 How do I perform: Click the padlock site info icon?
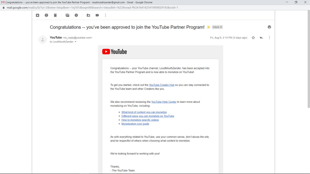coord(3,7)
